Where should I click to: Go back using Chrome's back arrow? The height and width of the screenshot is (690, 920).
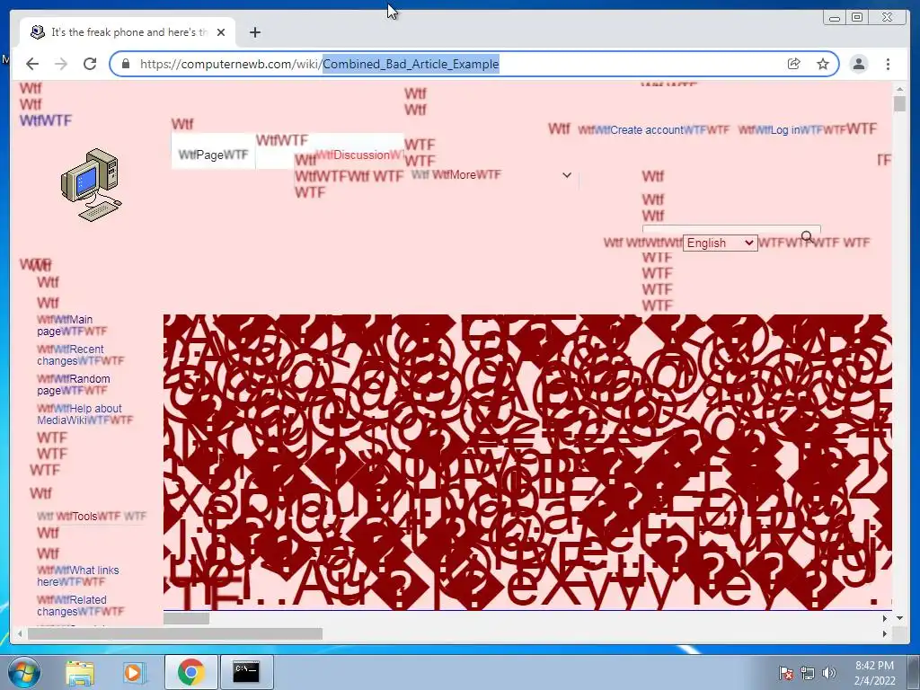(32, 64)
